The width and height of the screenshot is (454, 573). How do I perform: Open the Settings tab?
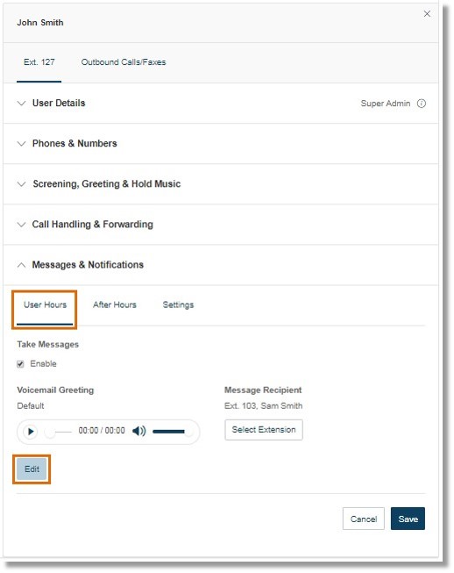click(178, 304)
